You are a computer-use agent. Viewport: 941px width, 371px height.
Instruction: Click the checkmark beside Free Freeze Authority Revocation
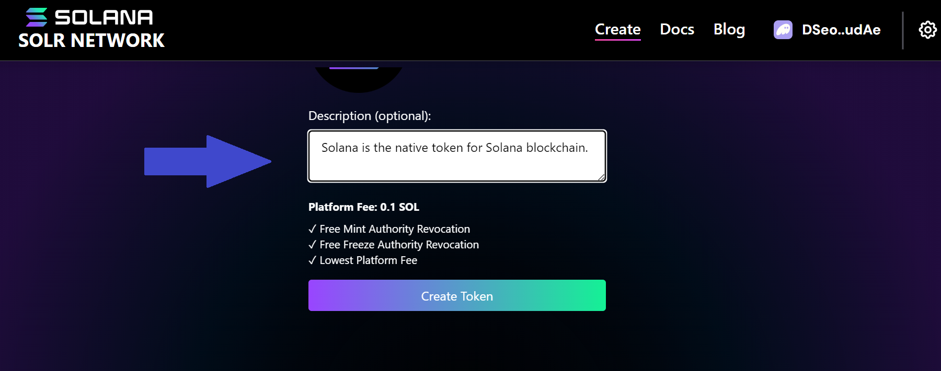pos(313,244)
